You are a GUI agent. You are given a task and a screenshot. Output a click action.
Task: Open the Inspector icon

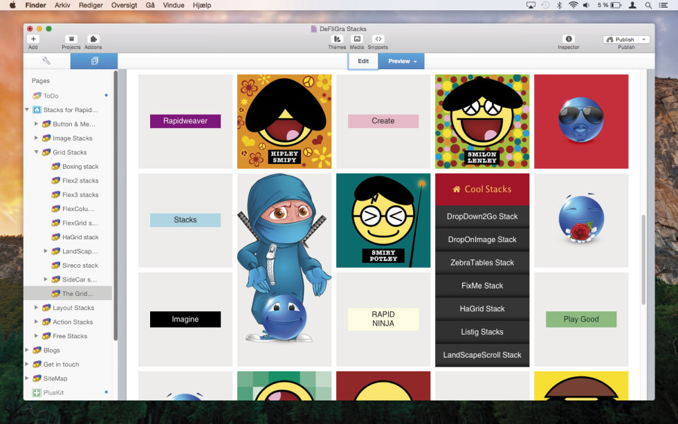(569, 39)
